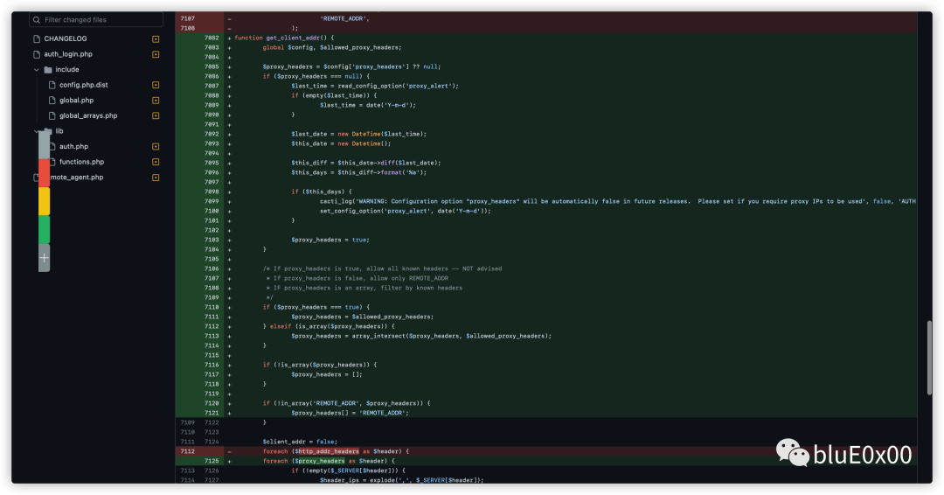Image resolution: width=944 pixels, height=495 pixels.
Task: Select the yellow color swatch
Action: pos(44,201)
